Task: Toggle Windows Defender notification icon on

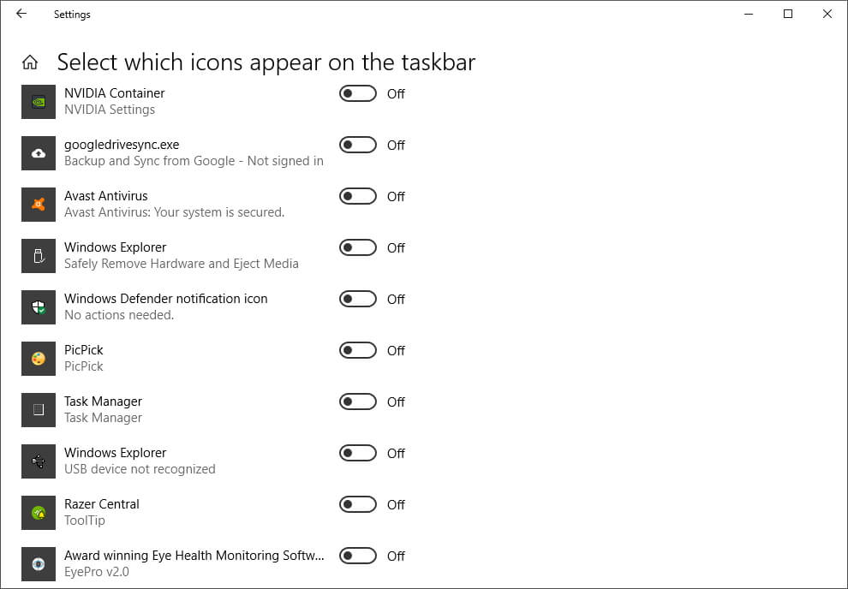Action: (x=357, y=299)
